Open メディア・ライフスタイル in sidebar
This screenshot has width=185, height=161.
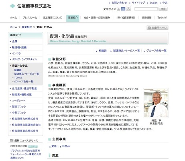[x=24, y=60]
